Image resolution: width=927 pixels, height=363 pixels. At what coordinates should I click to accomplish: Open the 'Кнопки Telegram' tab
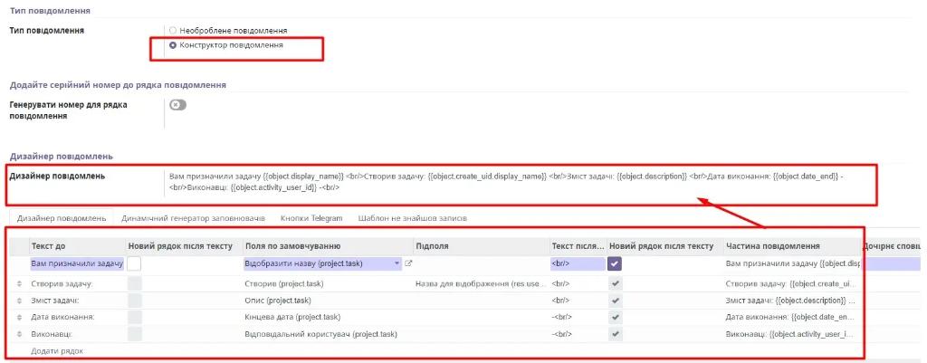coord(311,218)
